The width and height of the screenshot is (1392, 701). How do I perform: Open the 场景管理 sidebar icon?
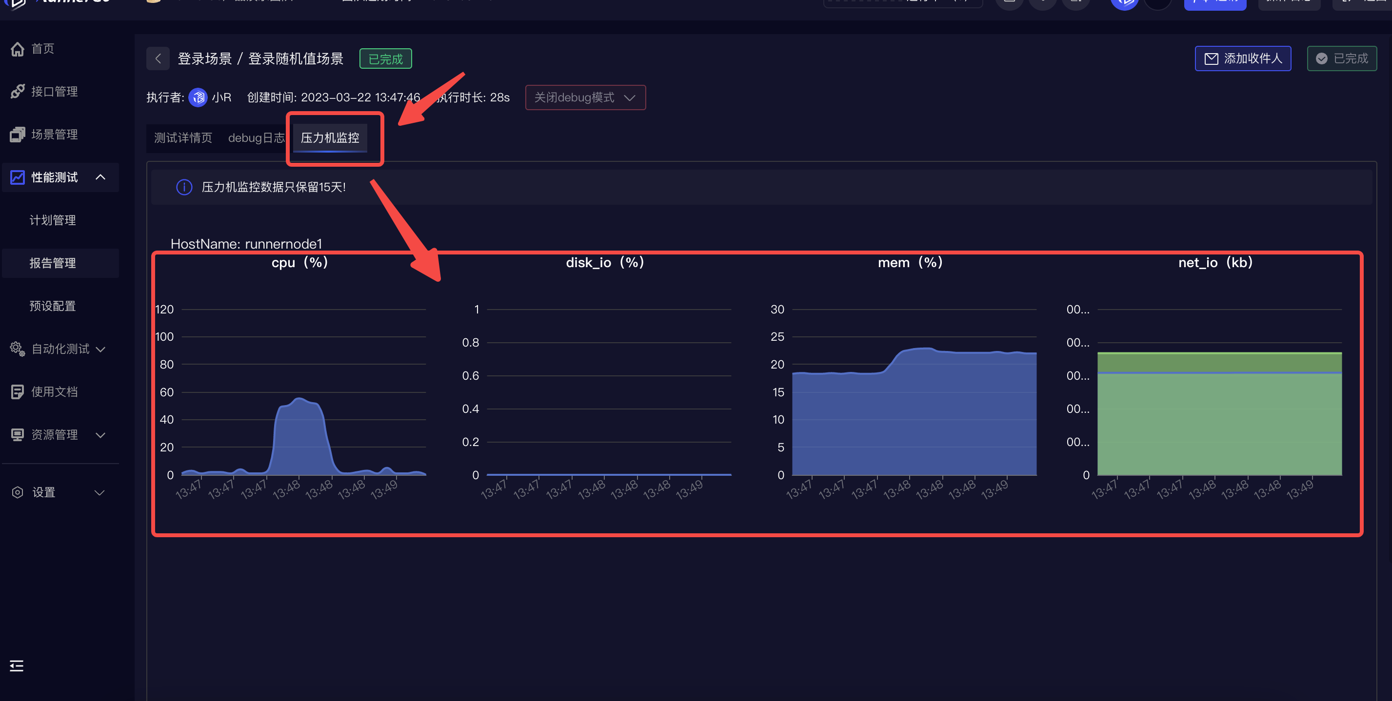coord(17,134)
